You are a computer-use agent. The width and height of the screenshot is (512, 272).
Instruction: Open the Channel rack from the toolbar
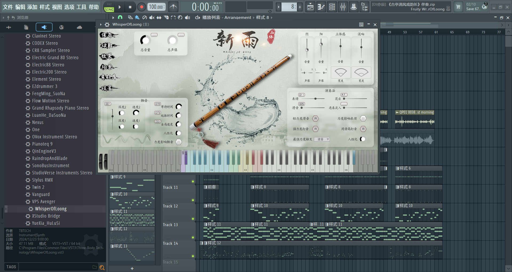click(x=332, y=7)
